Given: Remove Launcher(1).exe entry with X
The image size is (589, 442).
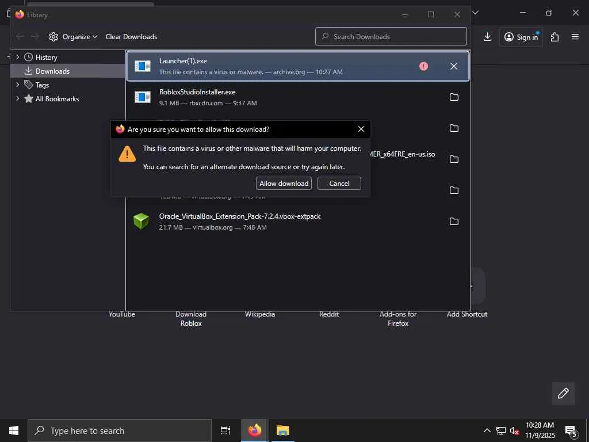Looking at the screenshot, I should [x=454, y=66].
